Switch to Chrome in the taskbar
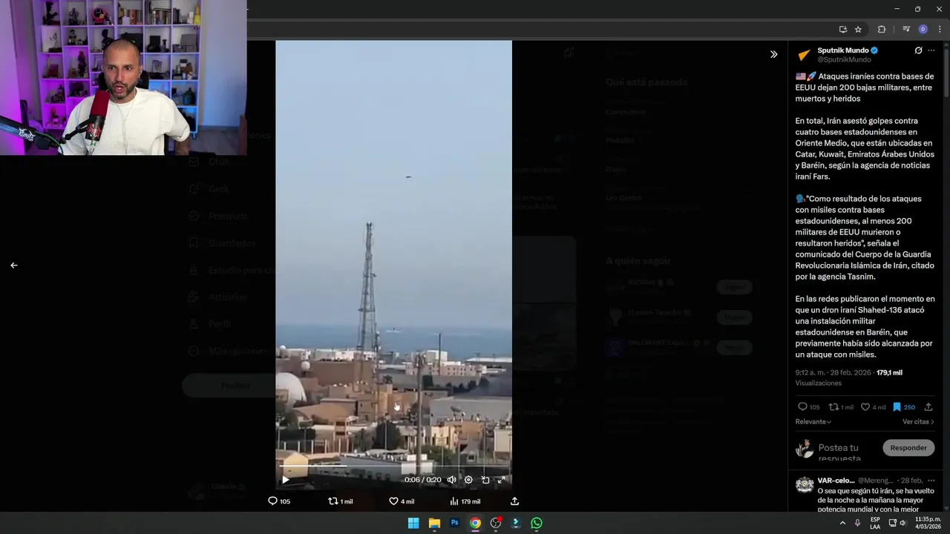950x534 pixels. point(475,523)
